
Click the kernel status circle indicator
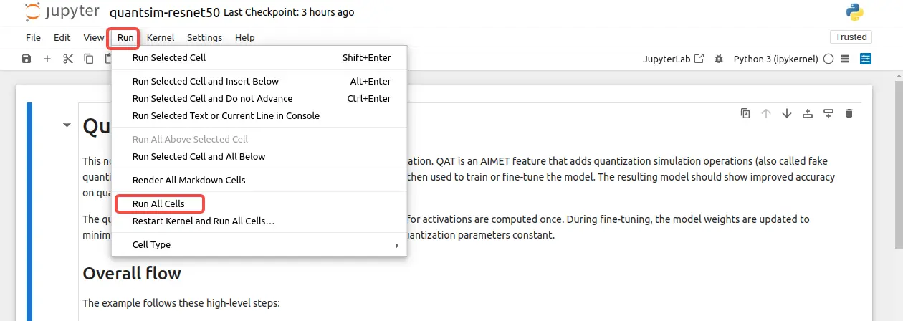(x=828, y=59)
